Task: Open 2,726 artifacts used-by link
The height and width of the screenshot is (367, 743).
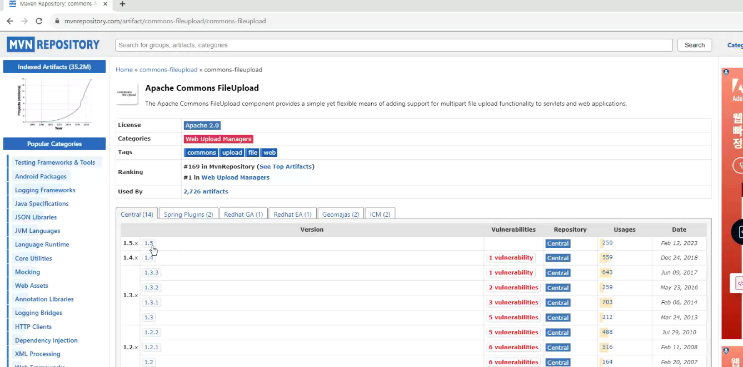Action: pyautogui.click(x=206, y=191)
